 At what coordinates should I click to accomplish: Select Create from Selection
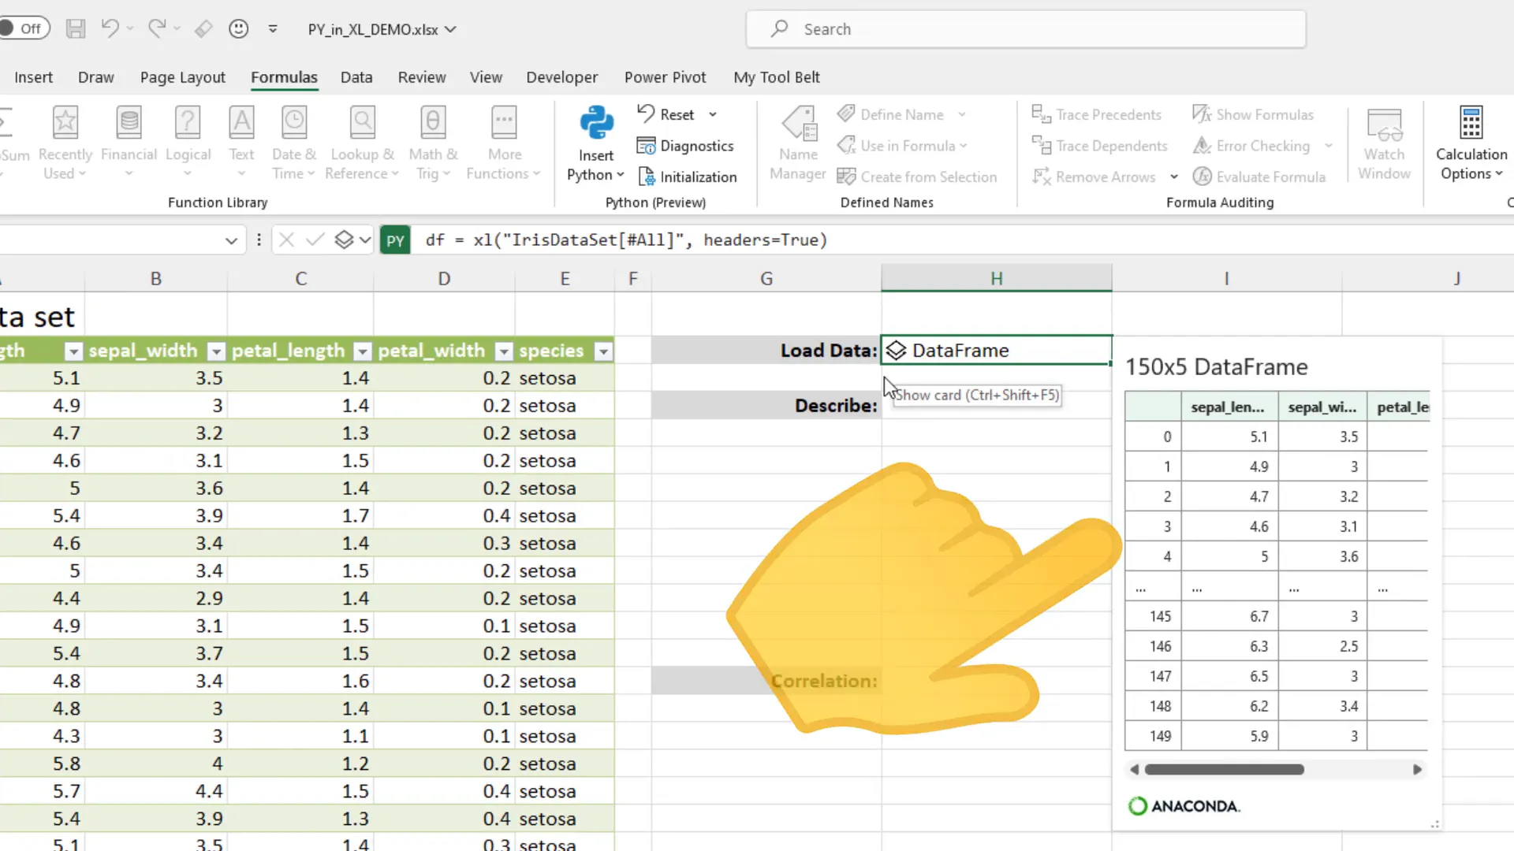[x=918, y=176]
